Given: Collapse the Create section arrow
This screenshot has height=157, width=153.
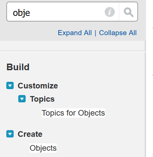Looking at the screenshot, I should pyautogui.click(x=10, y=134).
